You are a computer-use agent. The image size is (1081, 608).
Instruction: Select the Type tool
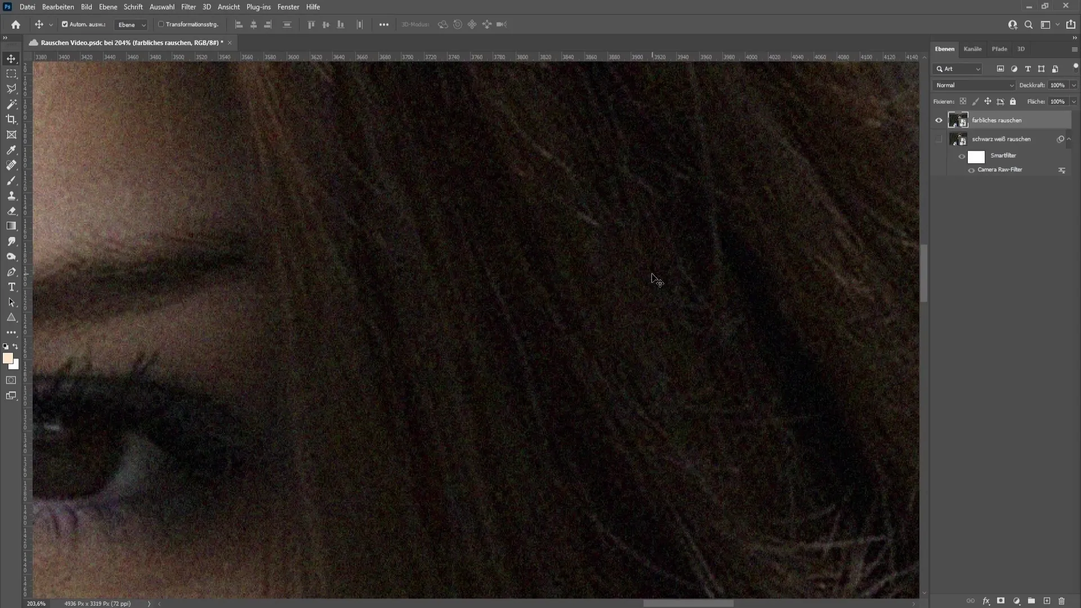11,287
